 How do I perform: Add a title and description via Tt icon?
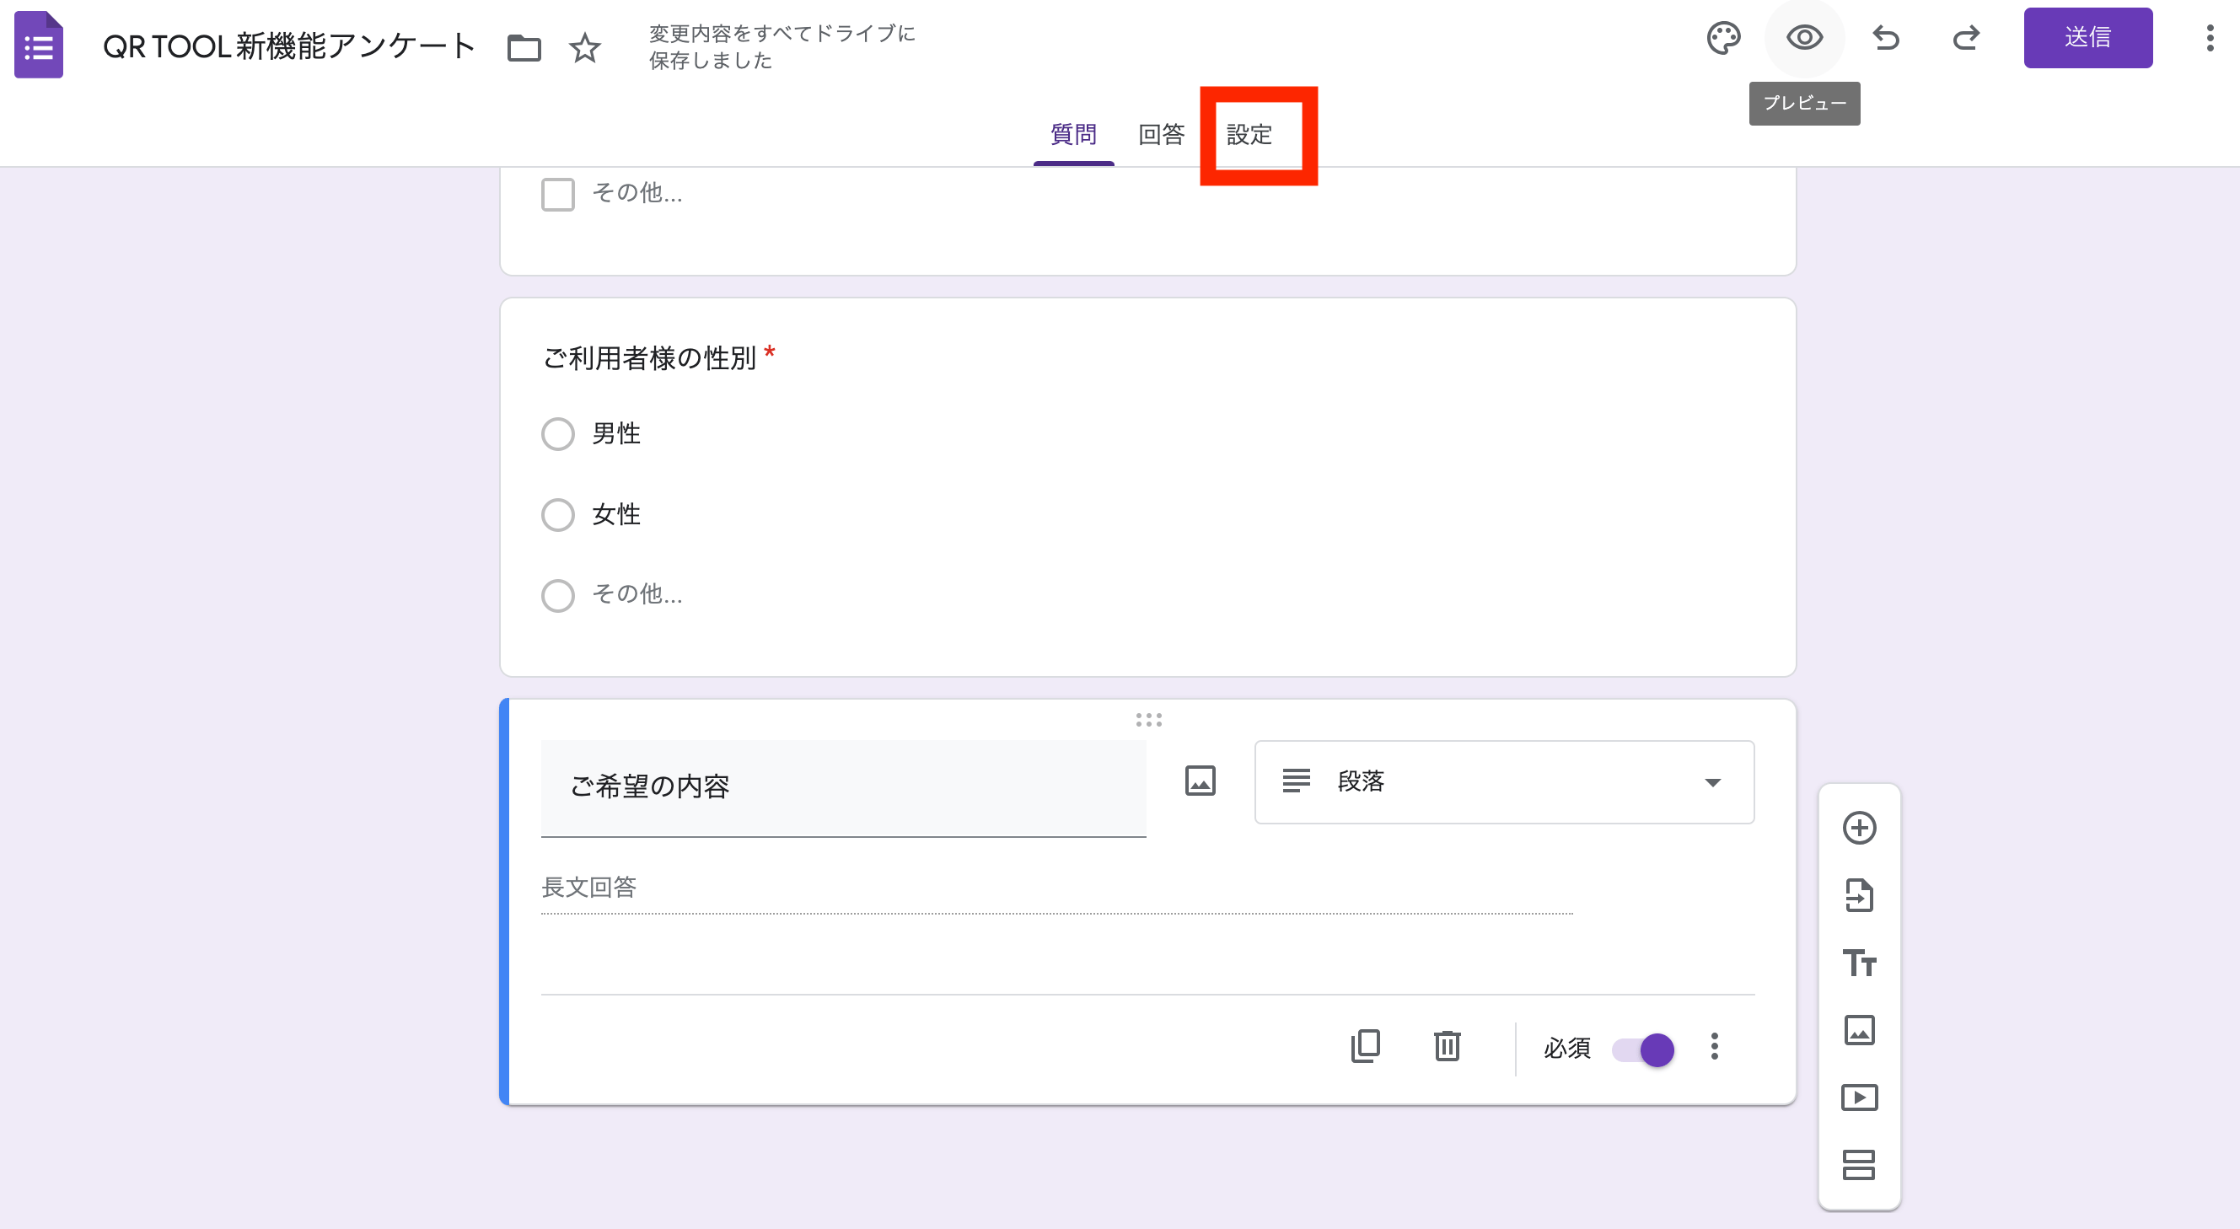pyautogui.click(x=1860, y=964)
